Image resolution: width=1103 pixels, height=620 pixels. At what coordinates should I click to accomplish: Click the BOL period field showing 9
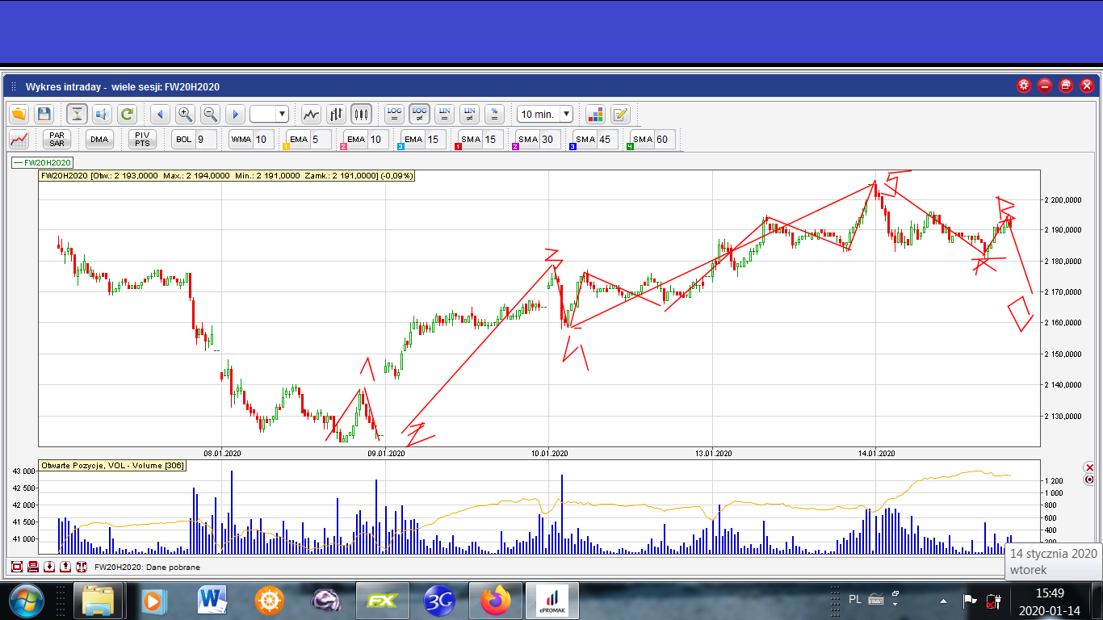[200, 140]
